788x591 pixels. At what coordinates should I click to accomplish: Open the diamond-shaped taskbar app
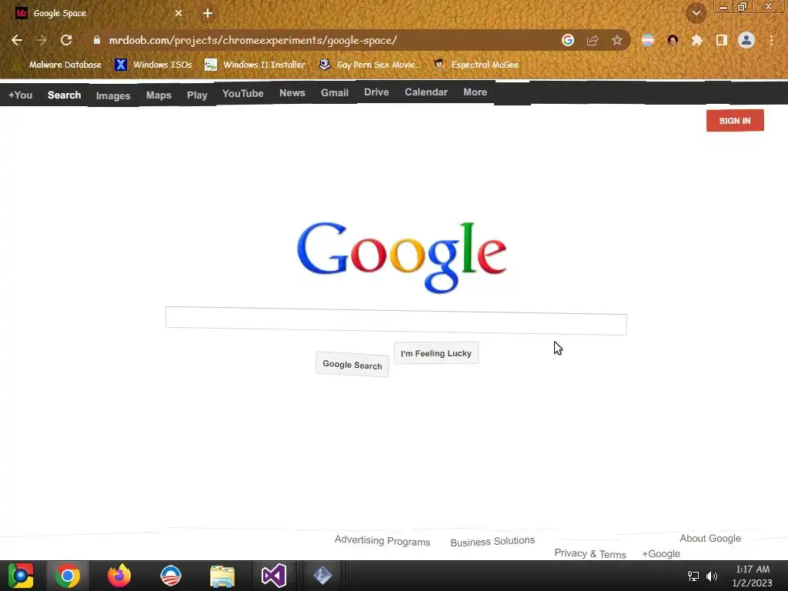click(x=322, y=576)
